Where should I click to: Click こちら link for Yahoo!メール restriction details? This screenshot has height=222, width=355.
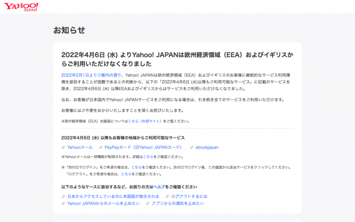148,157
